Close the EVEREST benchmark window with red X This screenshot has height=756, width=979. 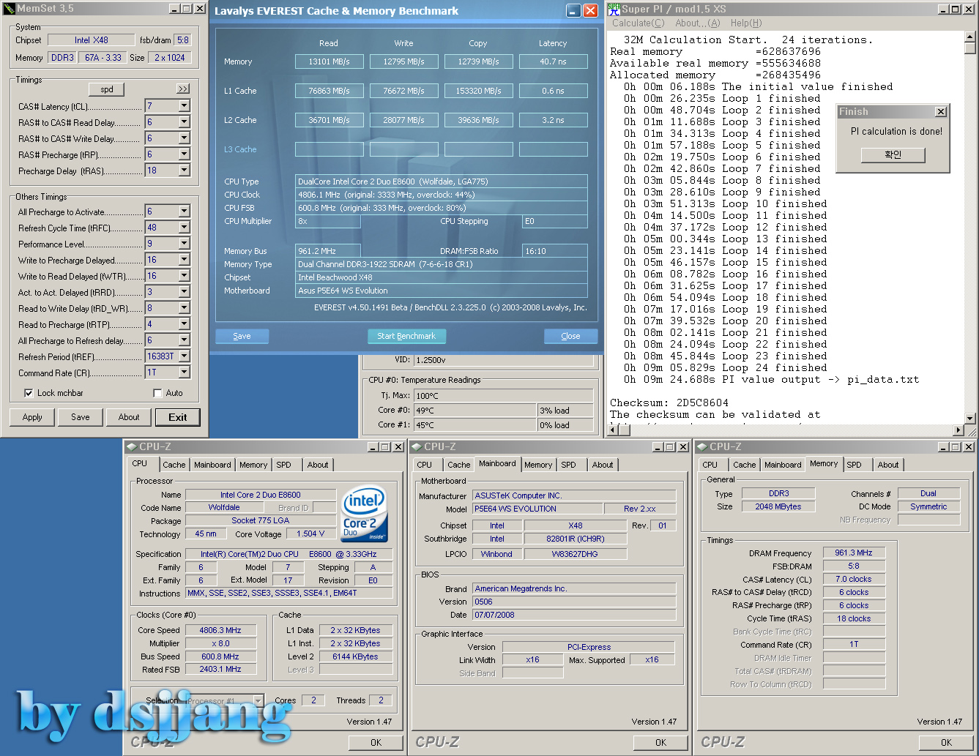[x=590, y=11]
